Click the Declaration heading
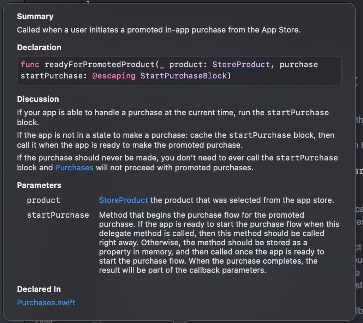Viewport: 363px width, 323px height. point(39,47)
